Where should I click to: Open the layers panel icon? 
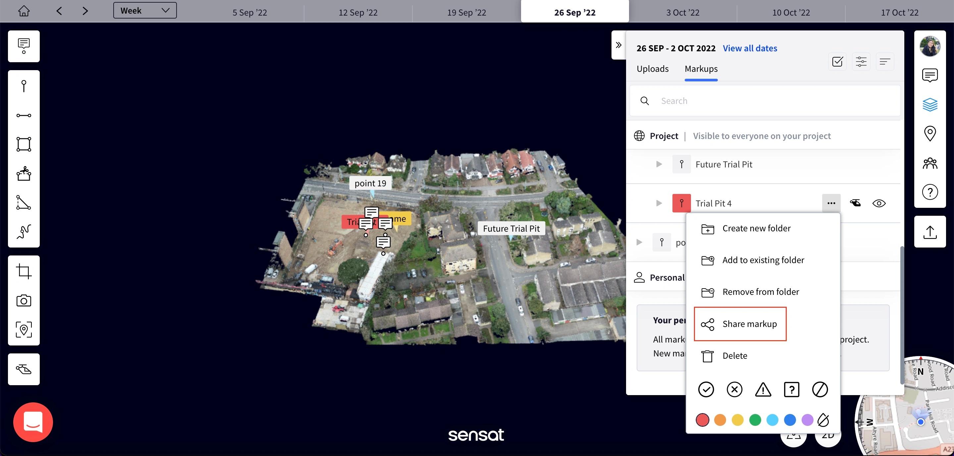pyautogui.click(x=929, y=105)
